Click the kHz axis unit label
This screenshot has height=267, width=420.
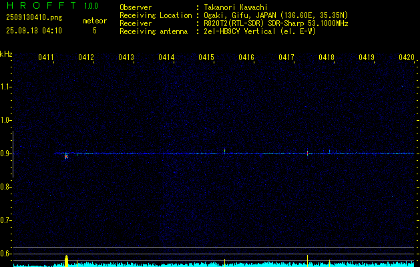pos(6,54)
